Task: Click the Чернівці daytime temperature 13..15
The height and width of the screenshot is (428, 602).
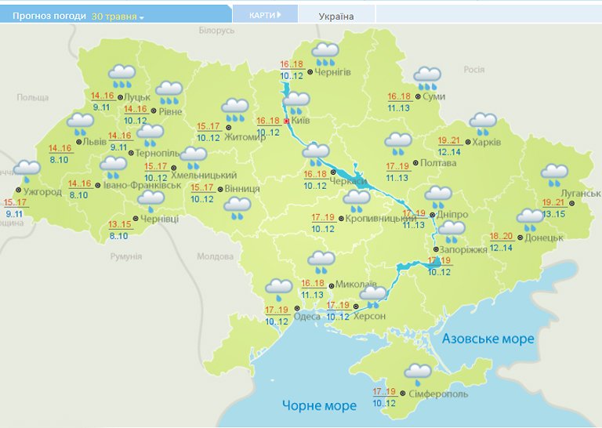Action: (x=120, y=224)
